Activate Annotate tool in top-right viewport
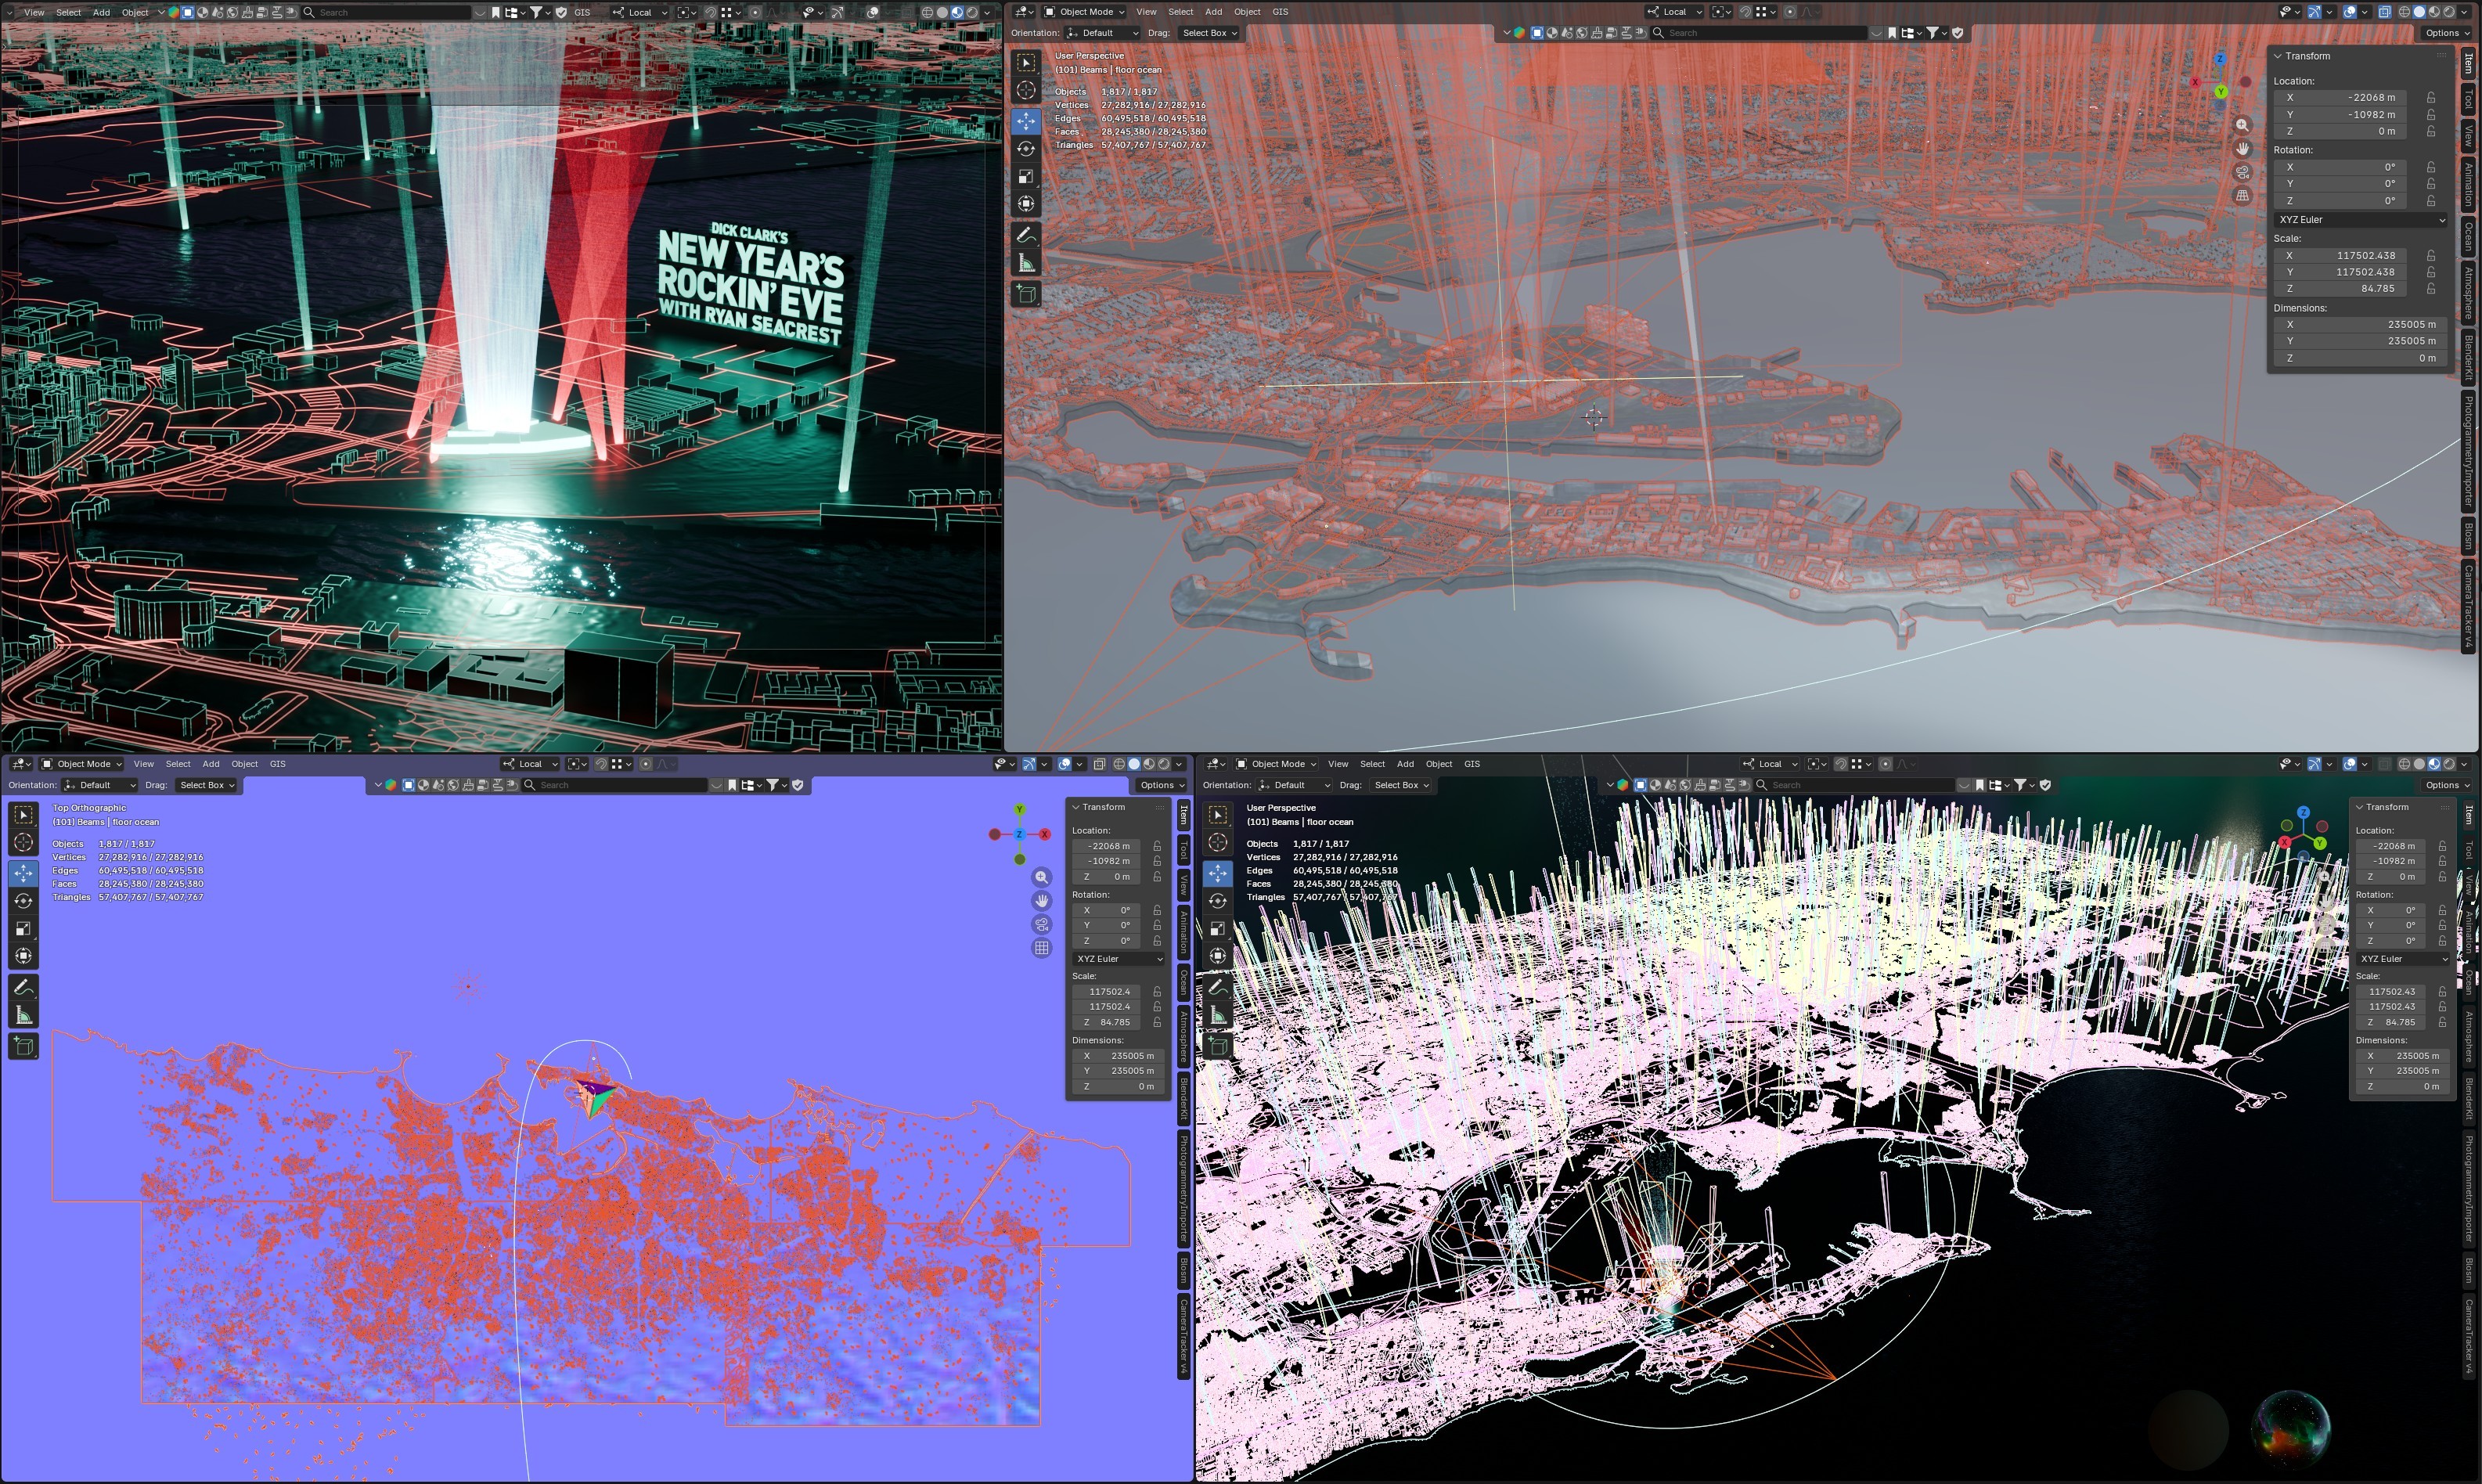This screenshot has height=1484, width=2482. [1026, 235]
